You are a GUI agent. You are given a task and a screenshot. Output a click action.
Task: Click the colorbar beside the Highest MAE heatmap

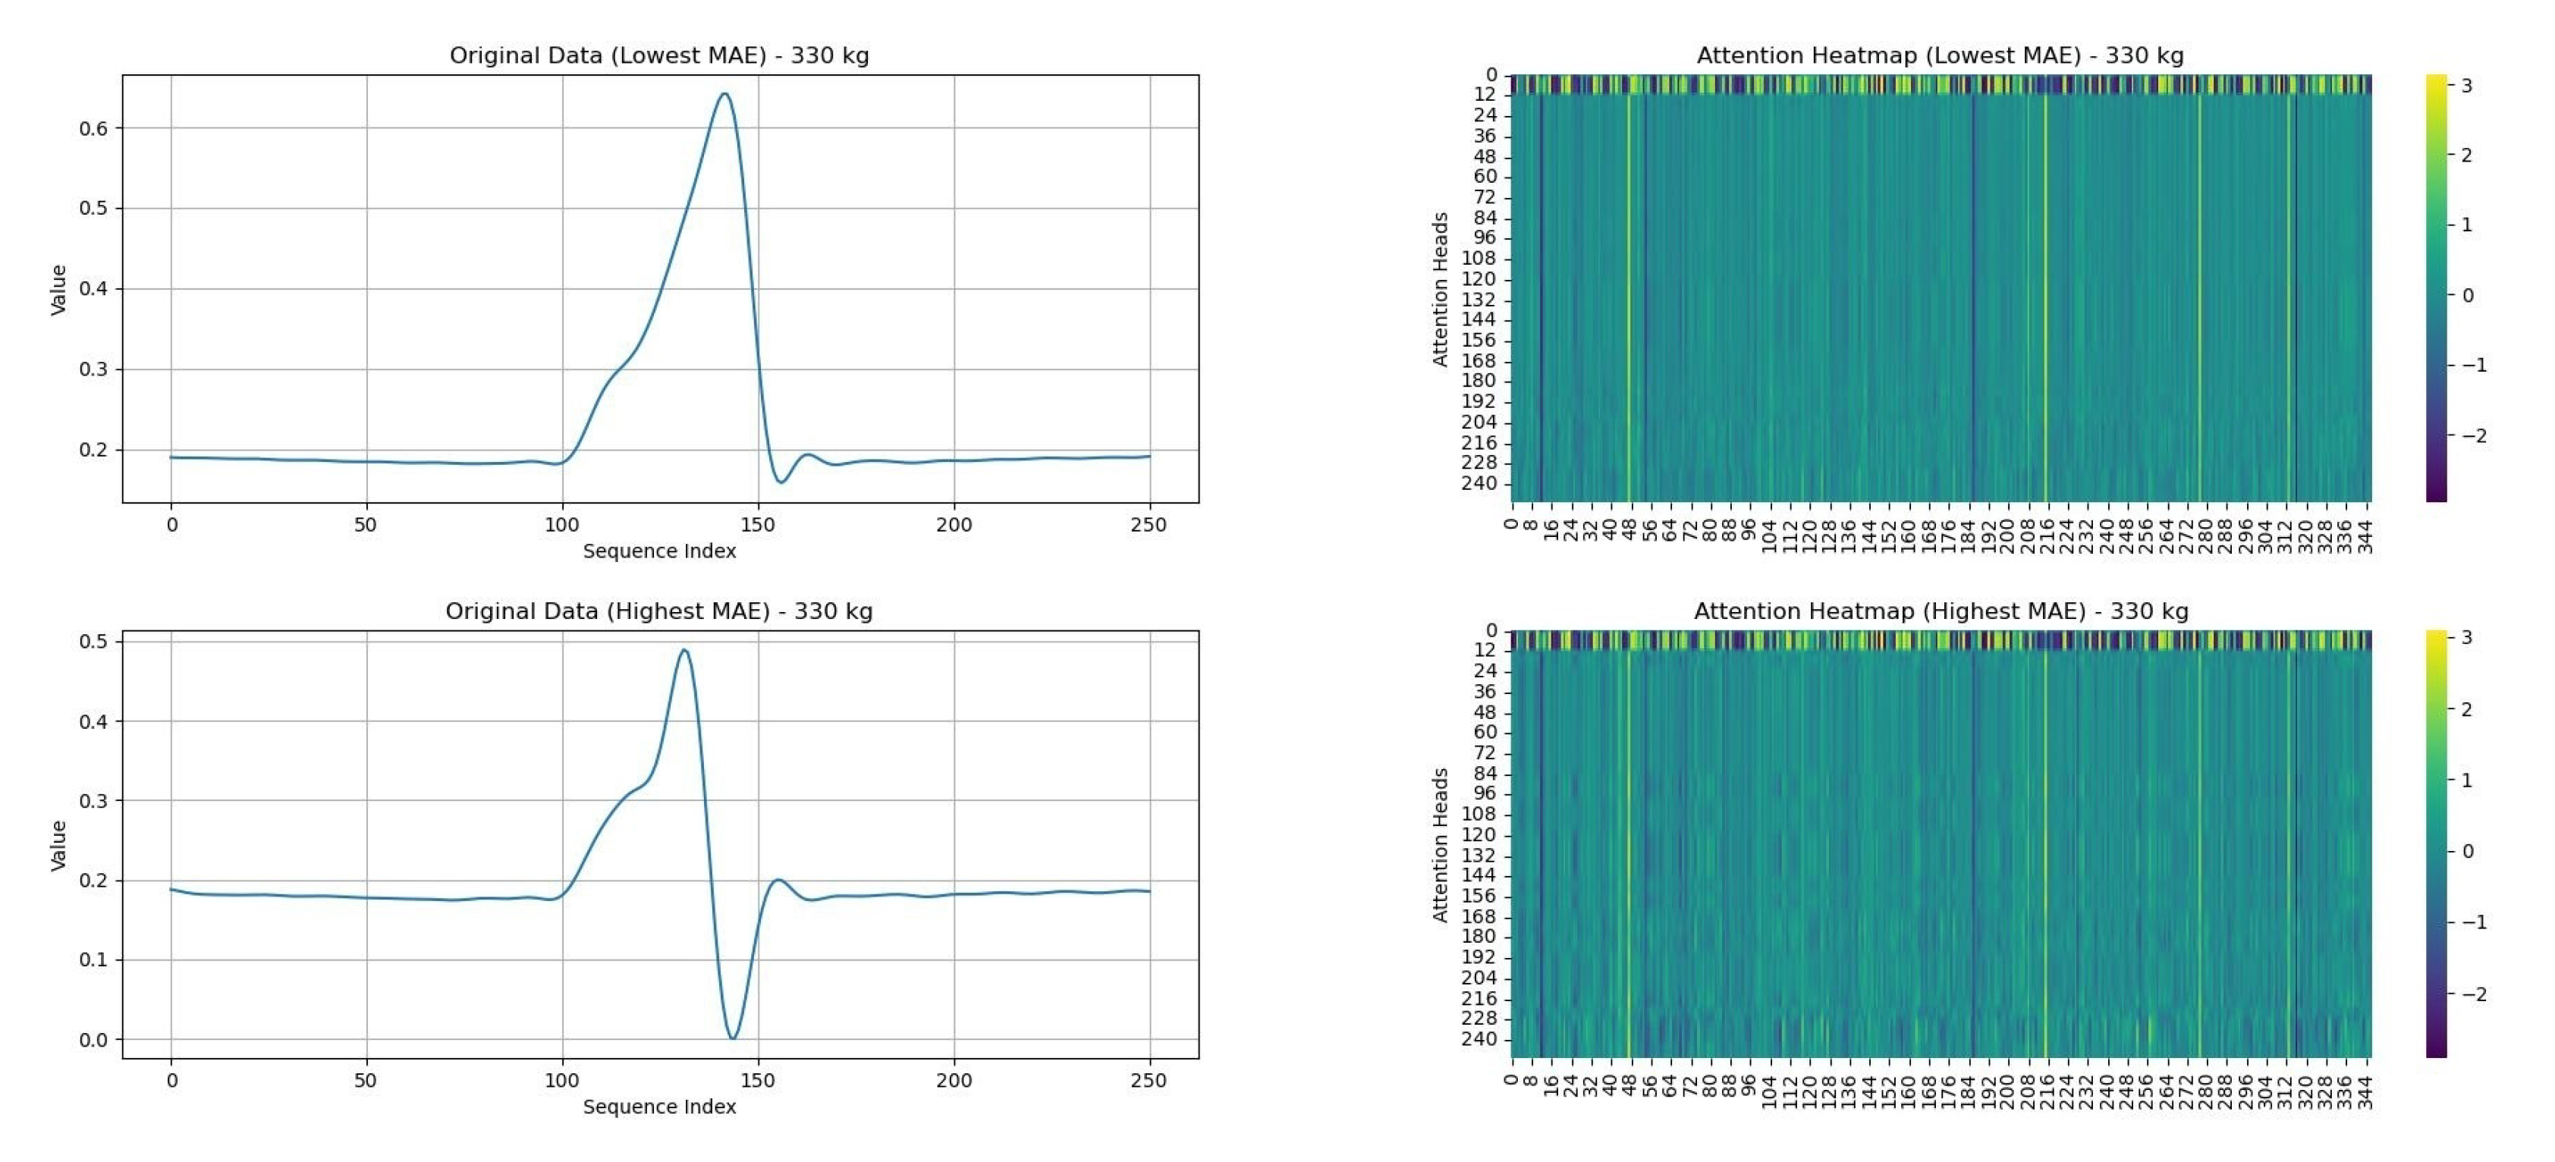coord(2436,843)
